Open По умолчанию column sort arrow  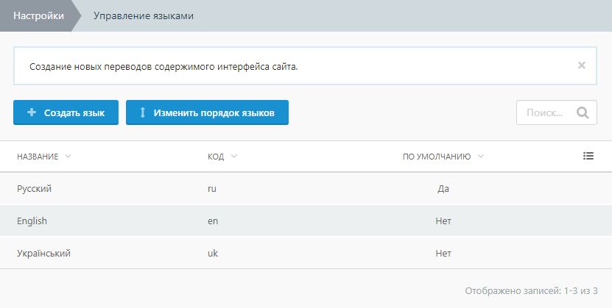click(x=481, y=157)
